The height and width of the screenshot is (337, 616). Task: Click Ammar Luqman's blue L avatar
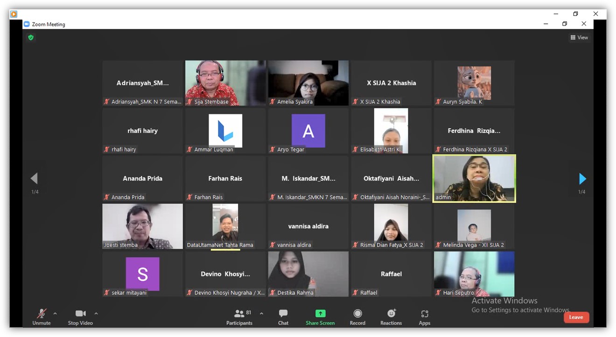225,130
